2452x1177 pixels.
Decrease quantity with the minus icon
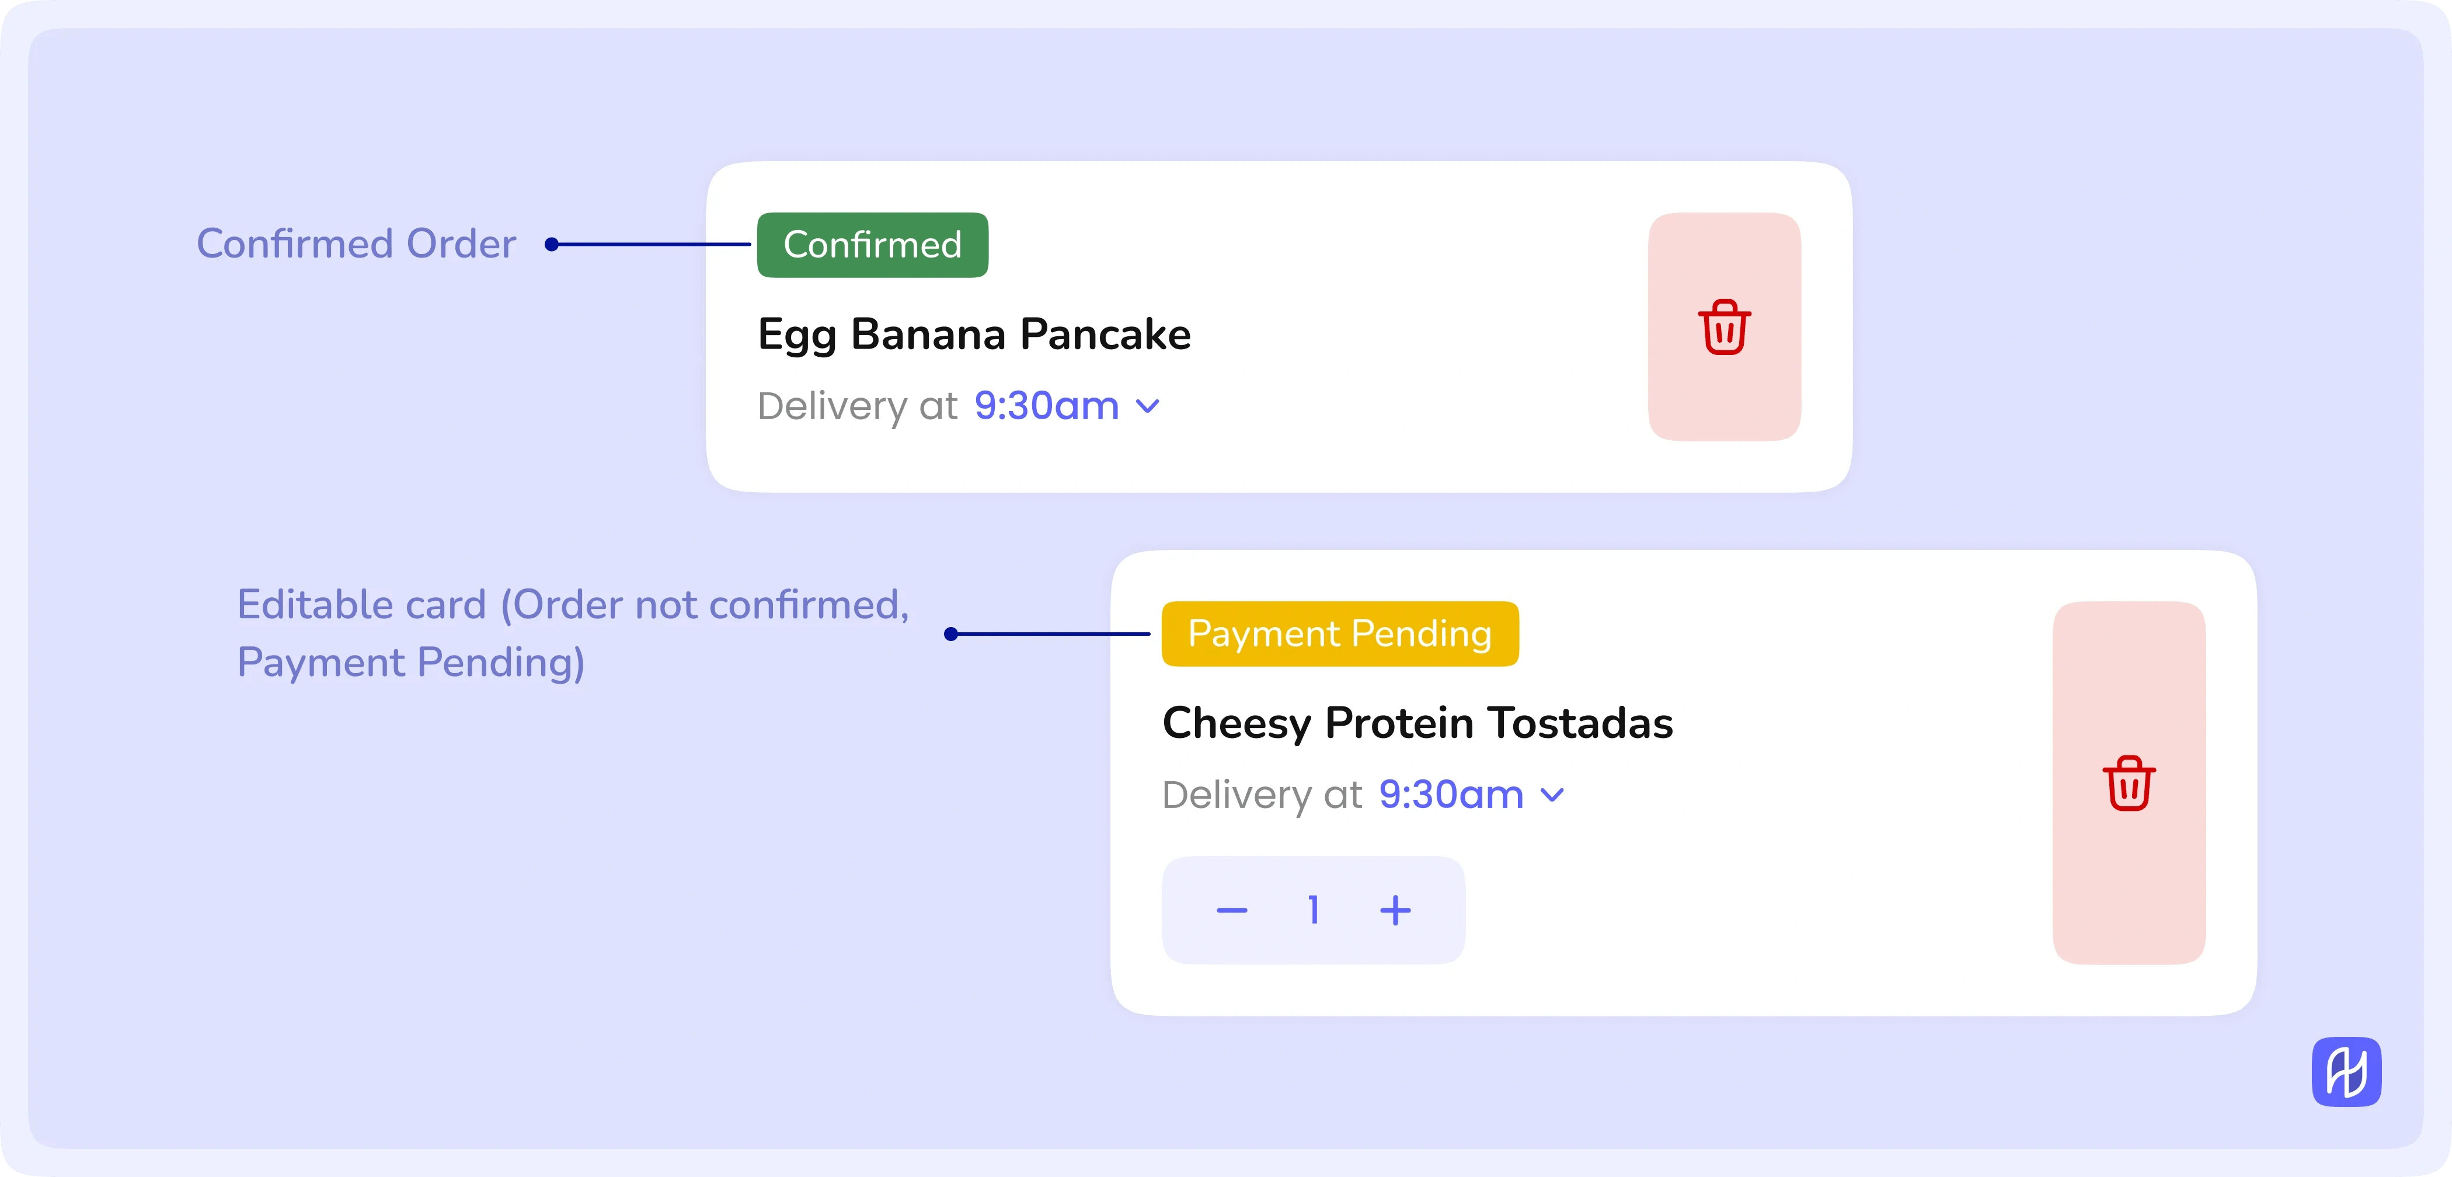click(x=1232, y=910)
